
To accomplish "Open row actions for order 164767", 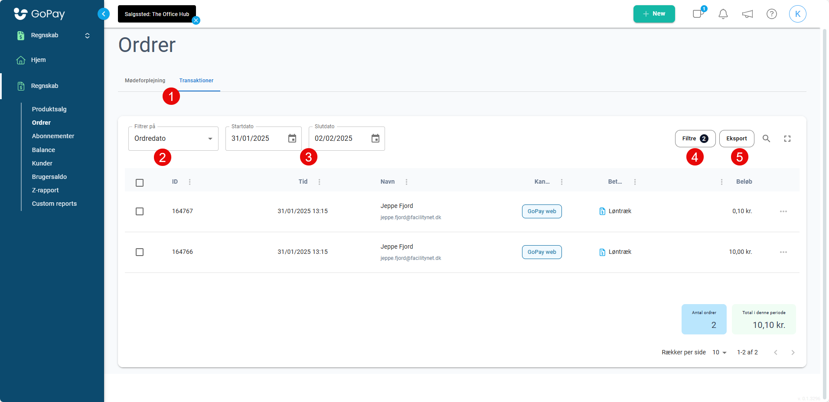I will (783, 211).
